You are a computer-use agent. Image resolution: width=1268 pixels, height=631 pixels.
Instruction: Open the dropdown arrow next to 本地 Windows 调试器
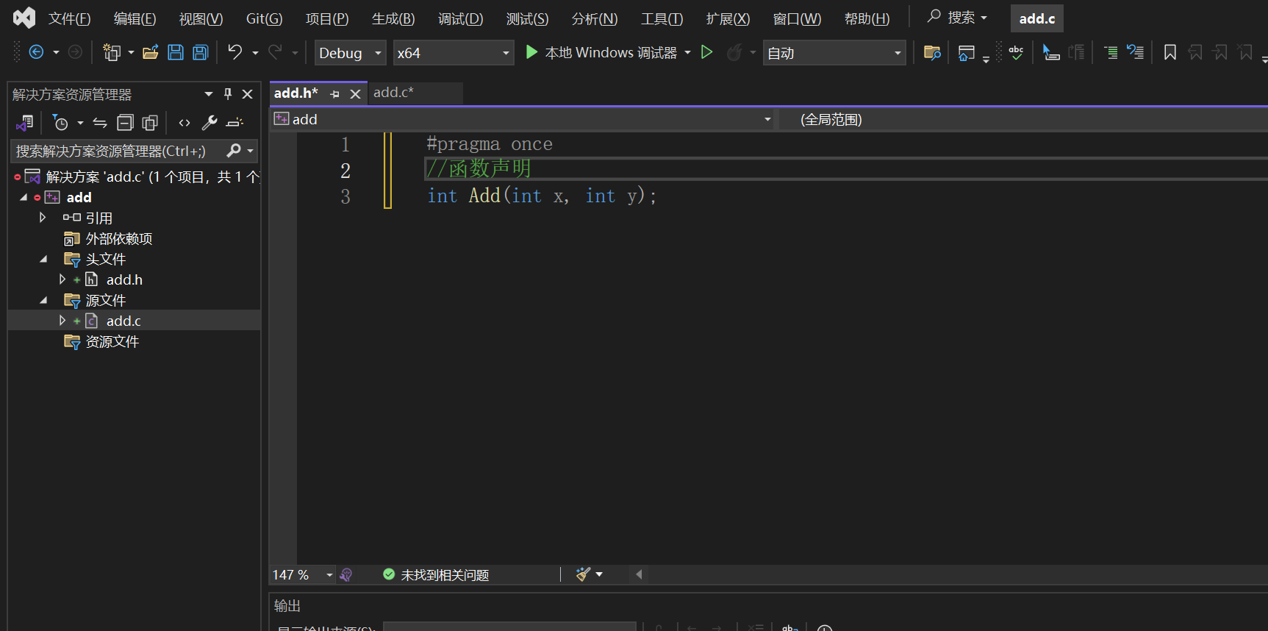(687, 52)
